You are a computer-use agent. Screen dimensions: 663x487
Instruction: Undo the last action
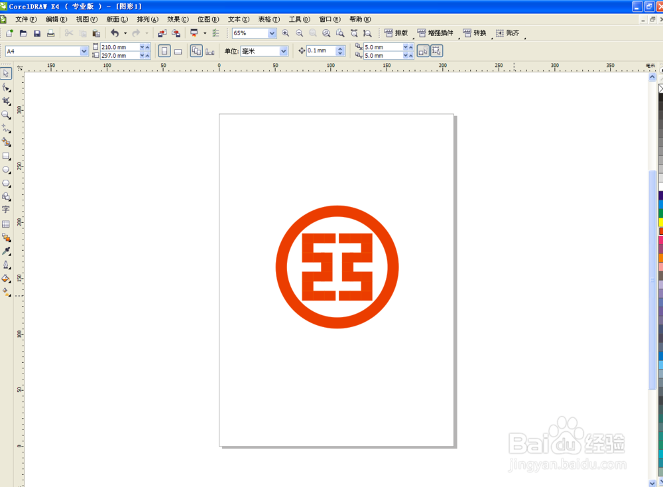pyautogui.click(x=115, y=33)
